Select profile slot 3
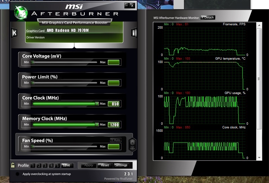Viewport: 269px width, 183px height. 45,165
